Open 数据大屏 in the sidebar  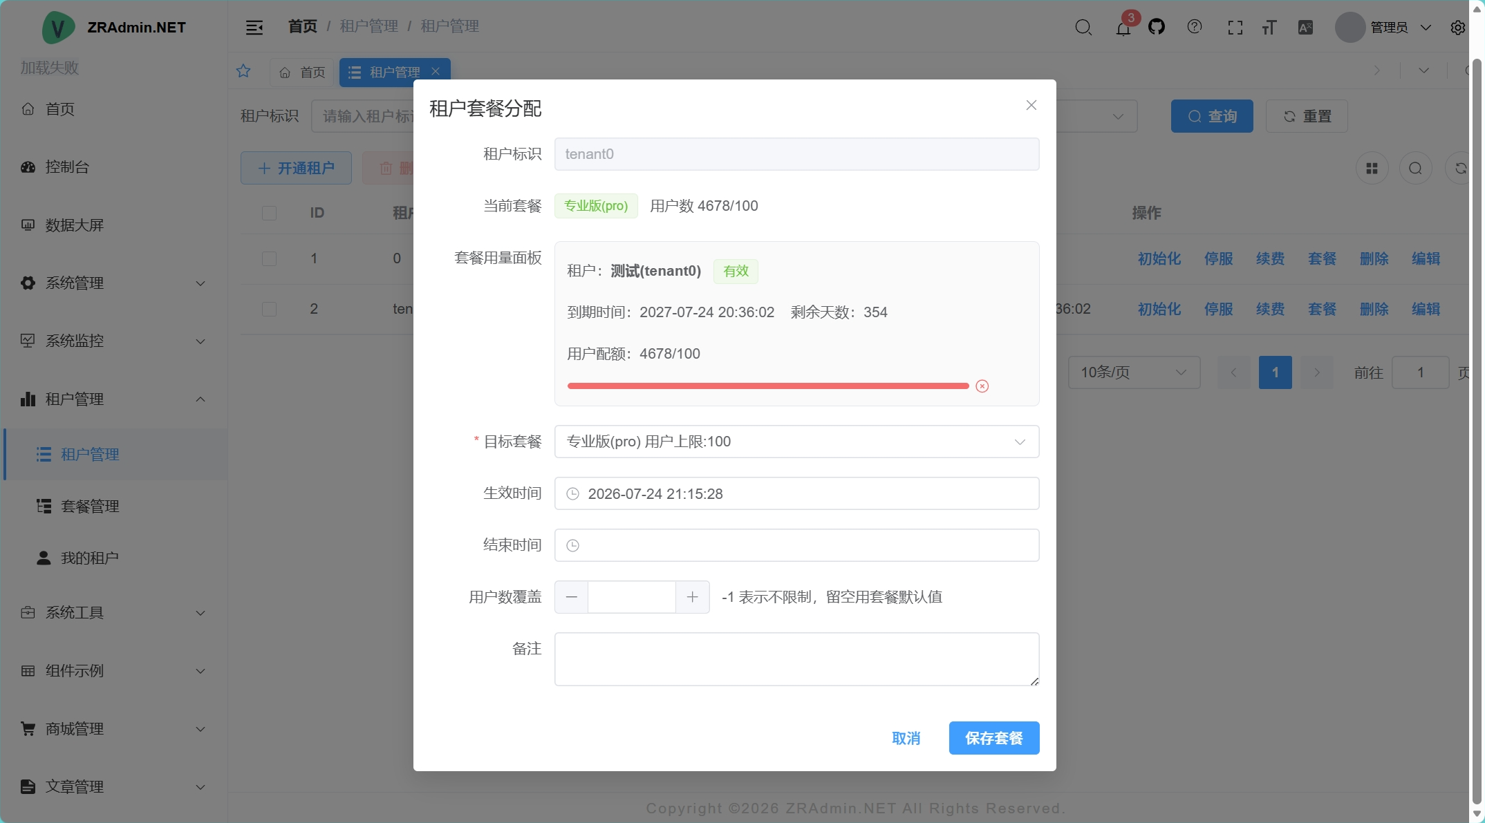(114, 225)
